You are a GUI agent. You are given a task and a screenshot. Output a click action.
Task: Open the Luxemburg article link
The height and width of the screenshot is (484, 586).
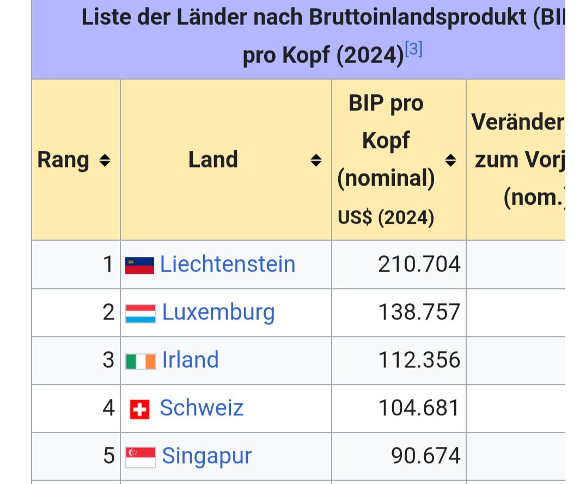[x=218, y=313]
